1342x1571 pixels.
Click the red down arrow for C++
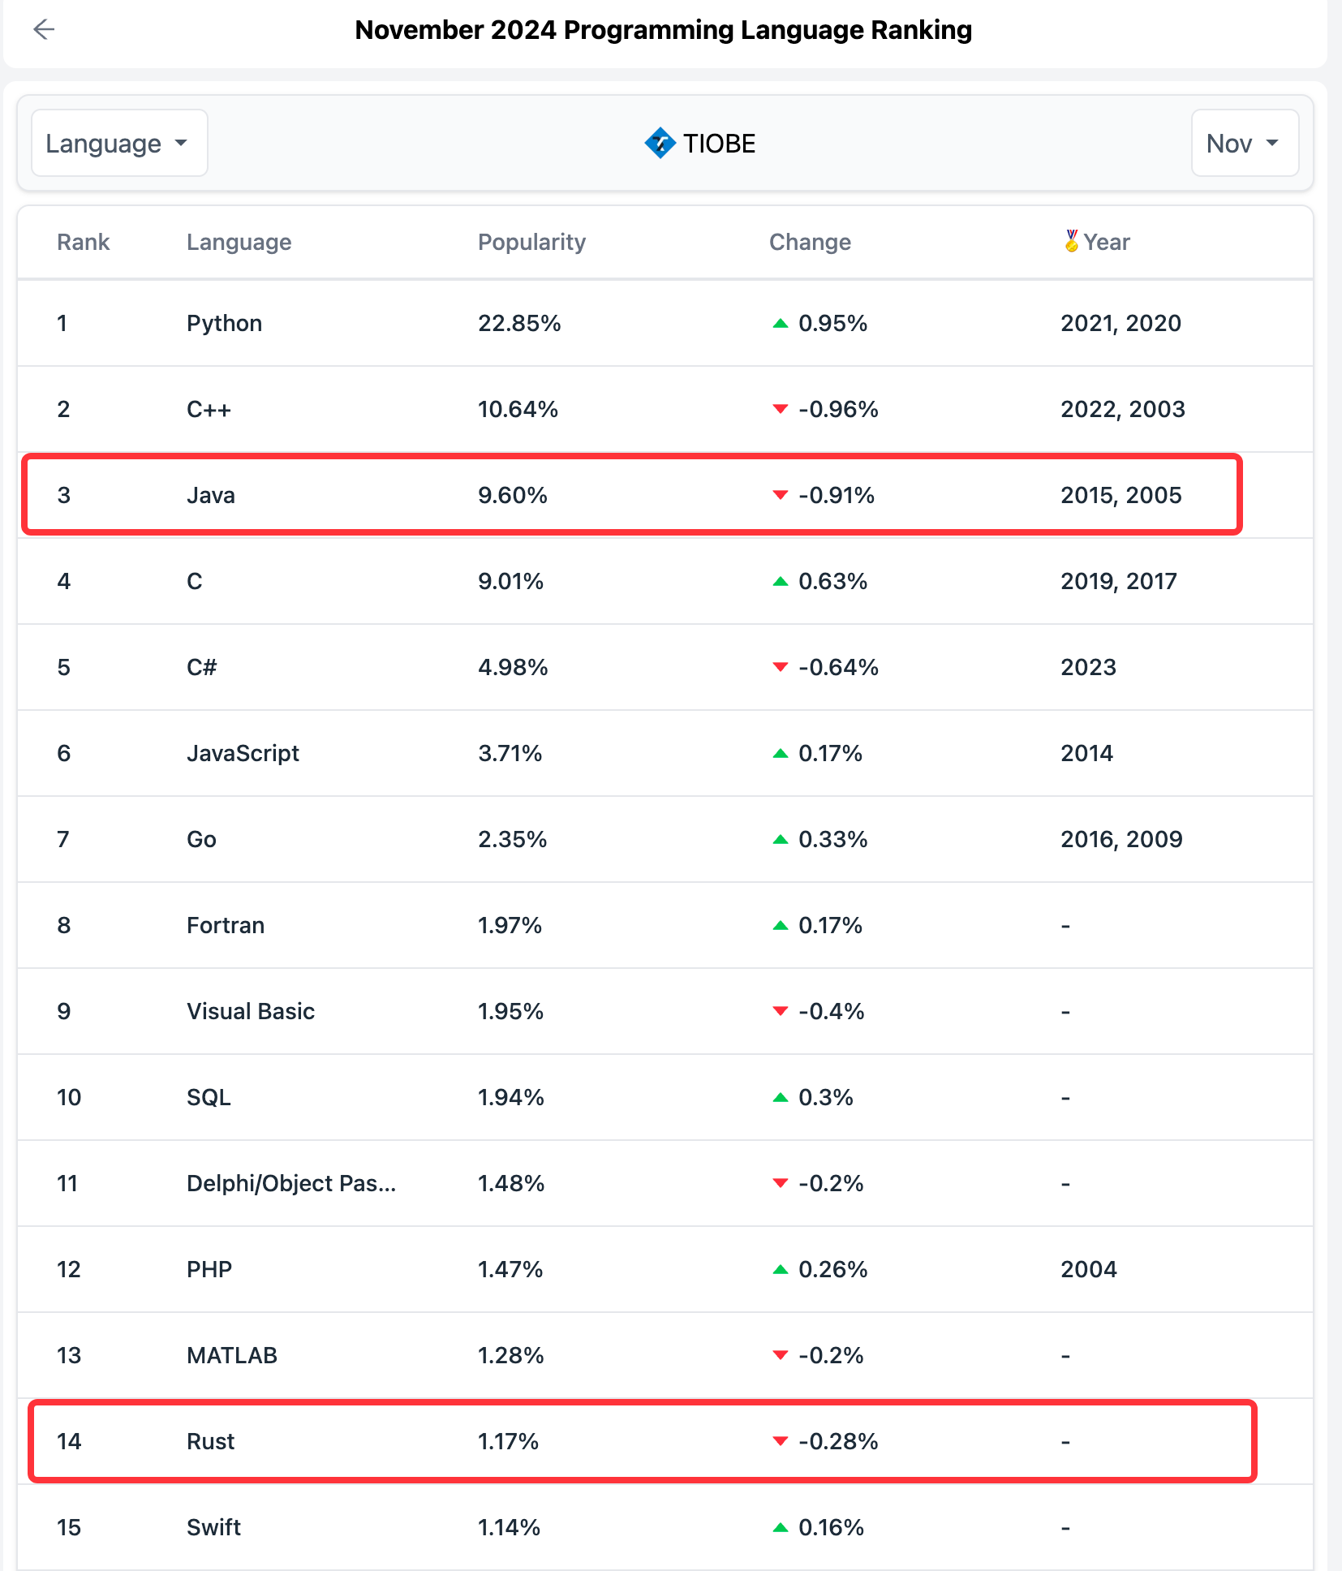[x=781, y=409]
